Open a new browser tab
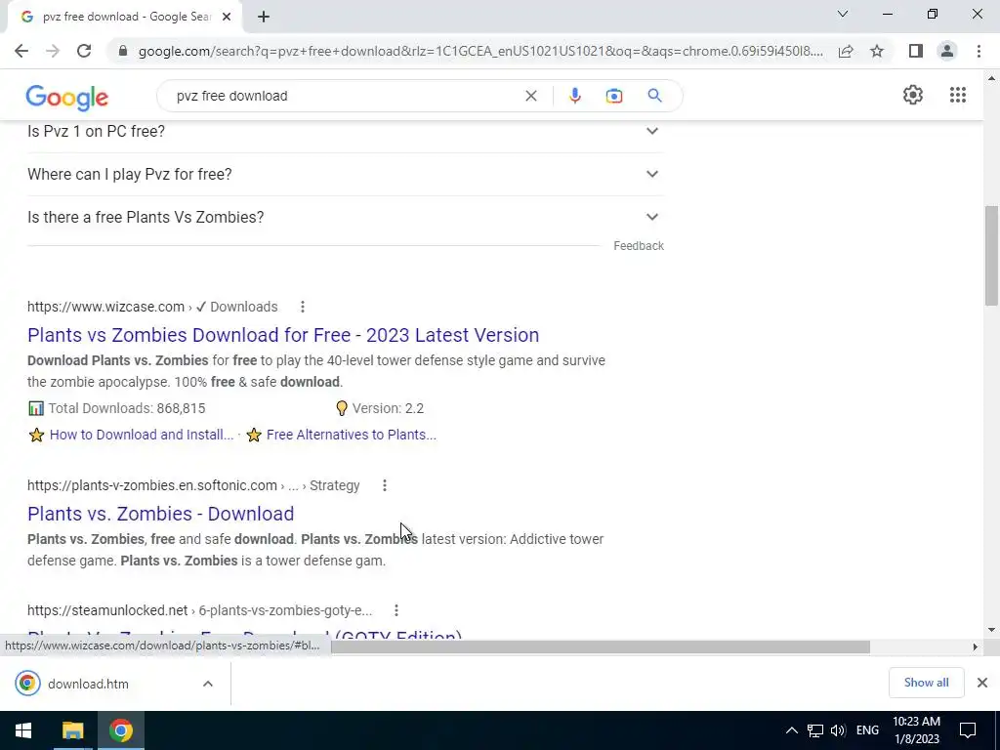The image size is (1000, 750). 264,18
